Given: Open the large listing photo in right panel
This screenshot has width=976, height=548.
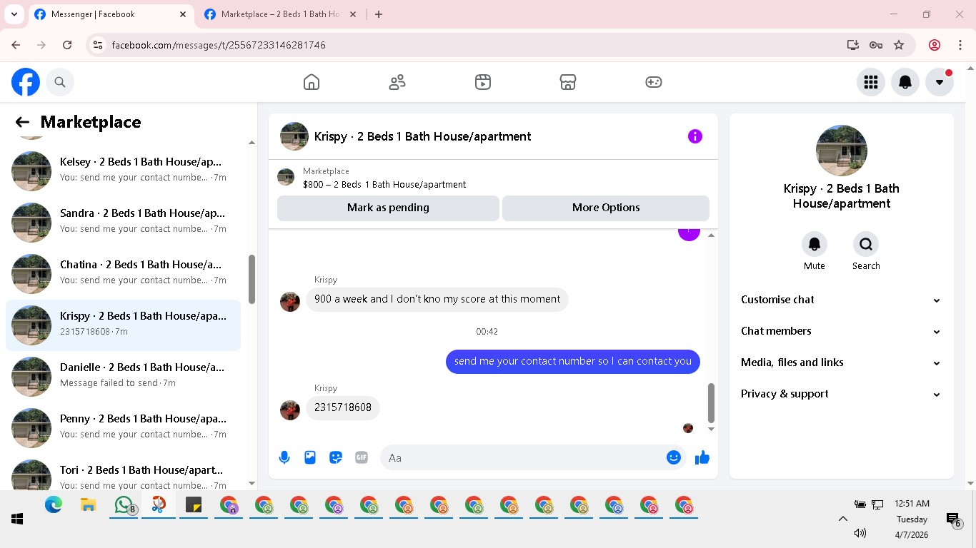Looking at the screenshot, I should [x=842, y=151].
